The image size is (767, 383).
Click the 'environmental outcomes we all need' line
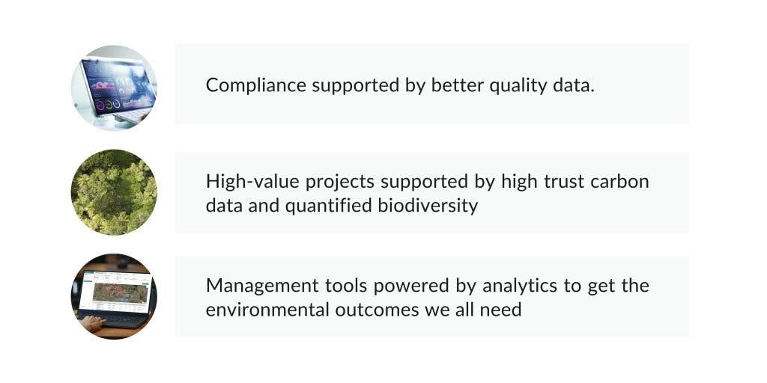(363, 309)
